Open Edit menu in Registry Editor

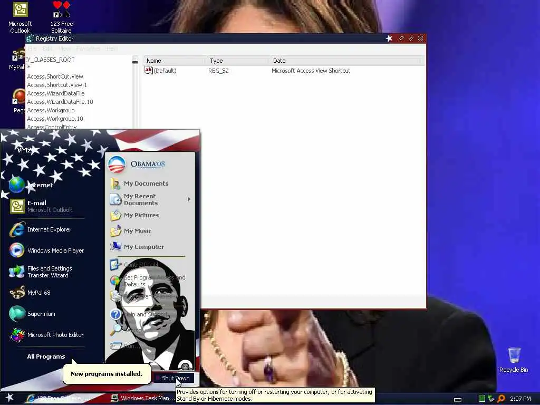click(x=47, y=49)
